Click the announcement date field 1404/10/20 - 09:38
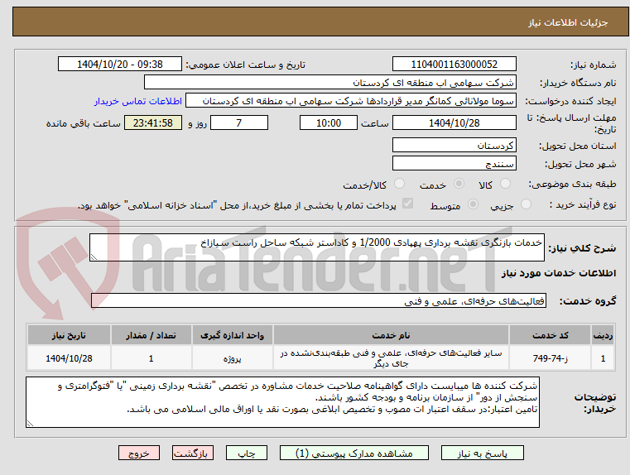 pyautogui.click(x=120, y=65)
